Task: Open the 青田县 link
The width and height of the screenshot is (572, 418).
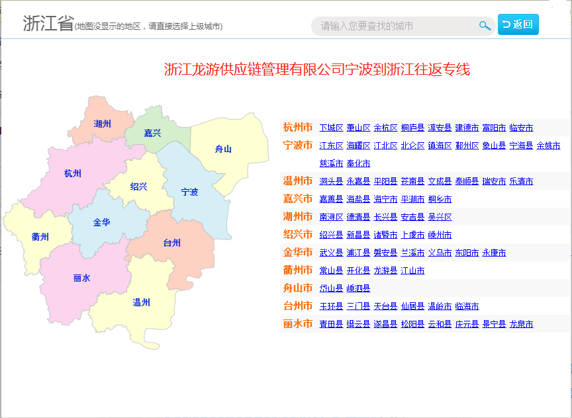Action: click(x=331, y=324)
